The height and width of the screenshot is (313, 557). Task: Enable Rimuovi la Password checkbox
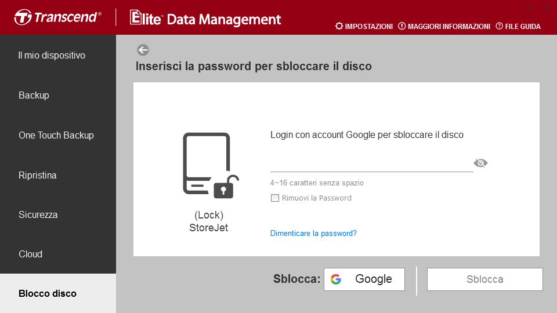[x=275, y=198]
